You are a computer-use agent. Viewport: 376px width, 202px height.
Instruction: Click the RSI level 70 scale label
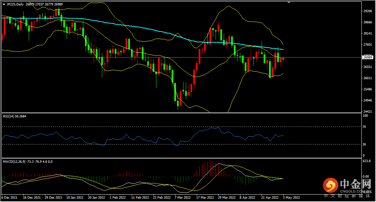point(364,127)
